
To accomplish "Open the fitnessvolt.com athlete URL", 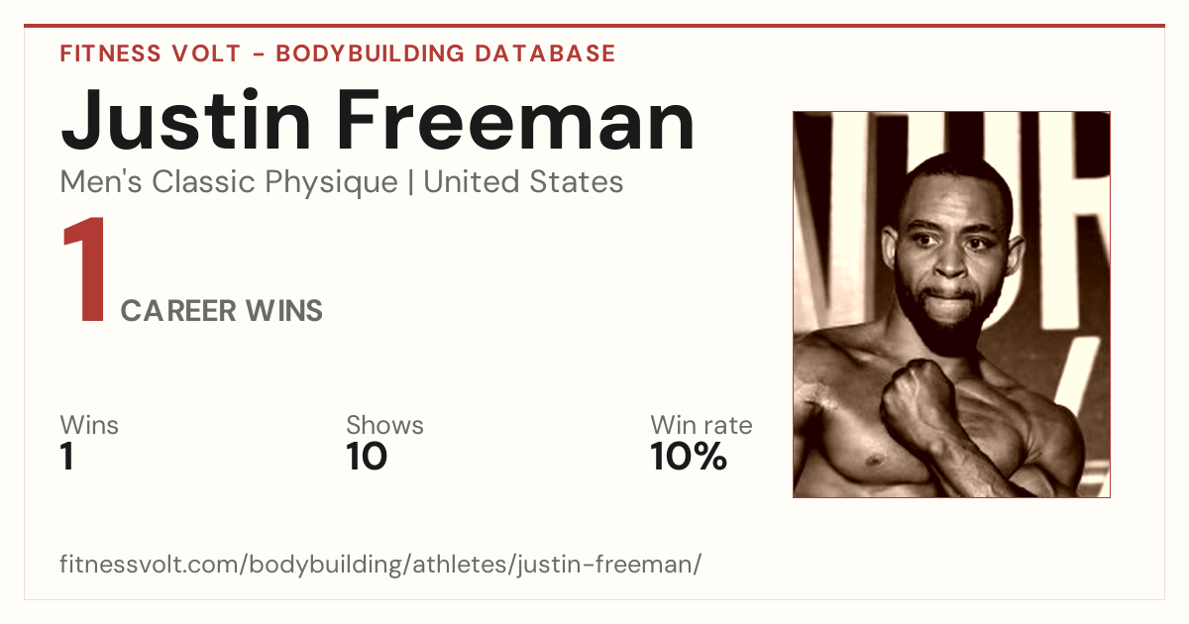I will 380,565.
